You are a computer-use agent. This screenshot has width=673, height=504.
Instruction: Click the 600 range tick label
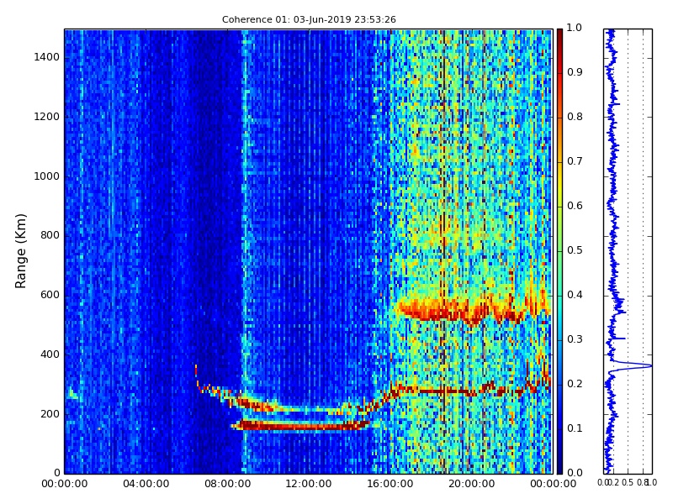tap(50, 295)
